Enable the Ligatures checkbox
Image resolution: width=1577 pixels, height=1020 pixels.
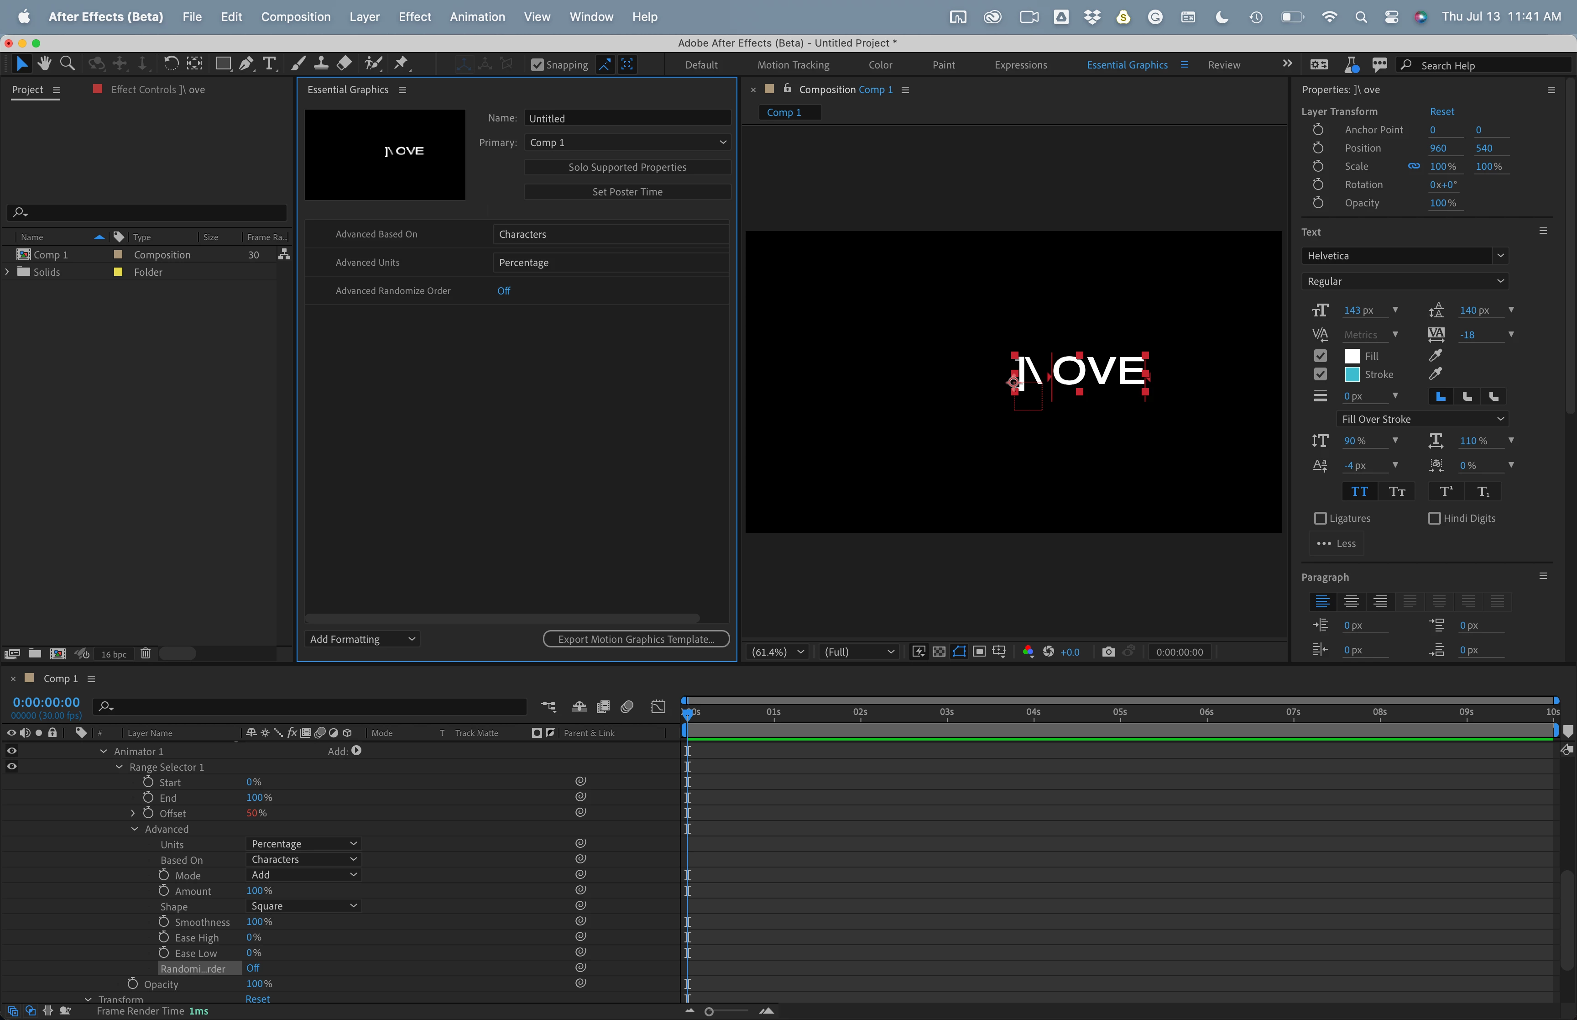[1320, 519]
